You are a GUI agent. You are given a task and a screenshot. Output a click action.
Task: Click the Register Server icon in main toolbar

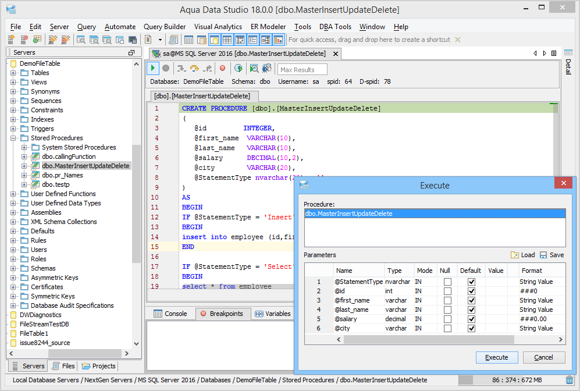[11, 40]
